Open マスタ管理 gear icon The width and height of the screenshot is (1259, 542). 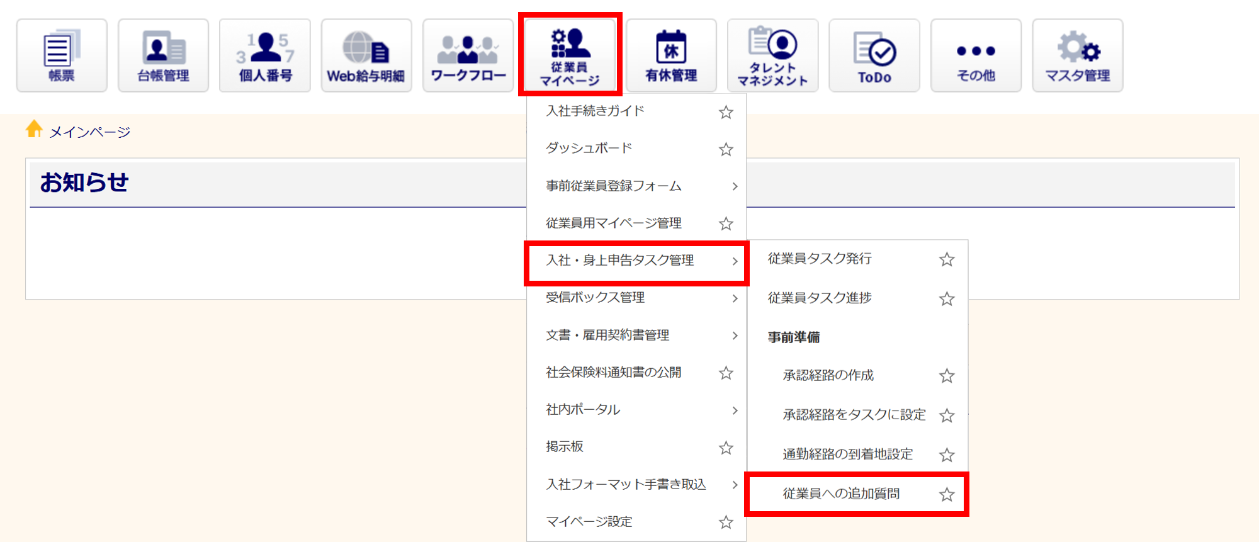coord(1077,55)
